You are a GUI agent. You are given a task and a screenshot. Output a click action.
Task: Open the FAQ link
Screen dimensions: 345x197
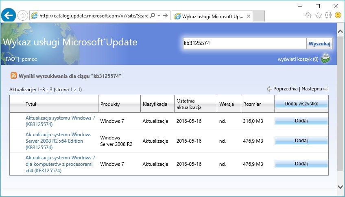pyautogui.click(x=10, y=59)
